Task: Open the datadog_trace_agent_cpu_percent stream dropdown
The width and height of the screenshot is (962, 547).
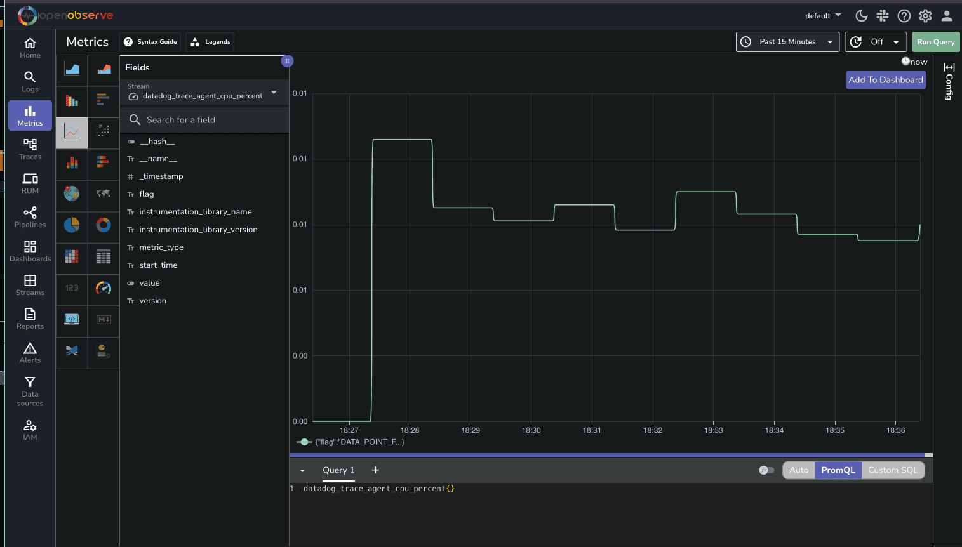Action: point(204,93)
